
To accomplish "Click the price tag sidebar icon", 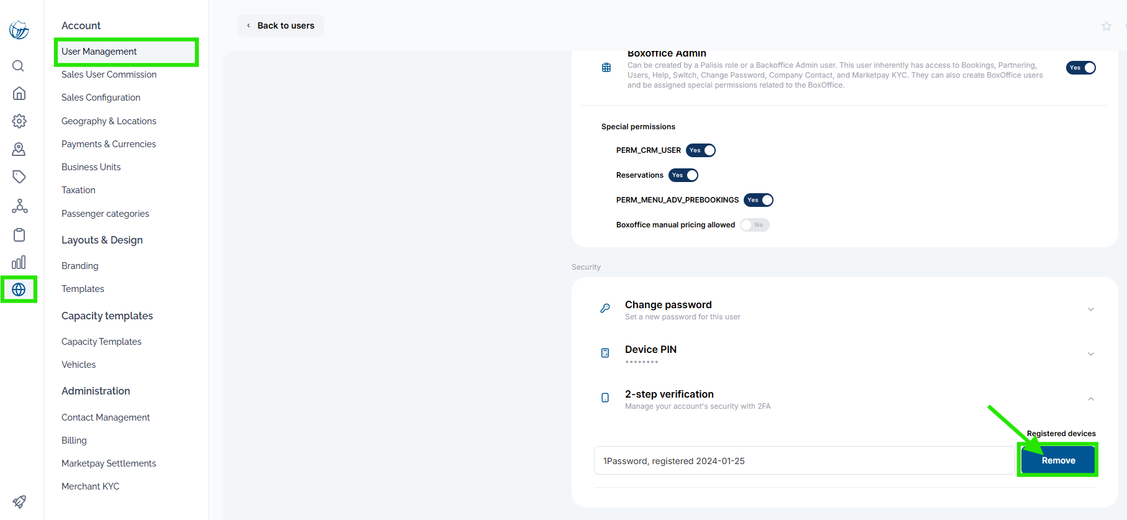I will click(x=19, y=177).
